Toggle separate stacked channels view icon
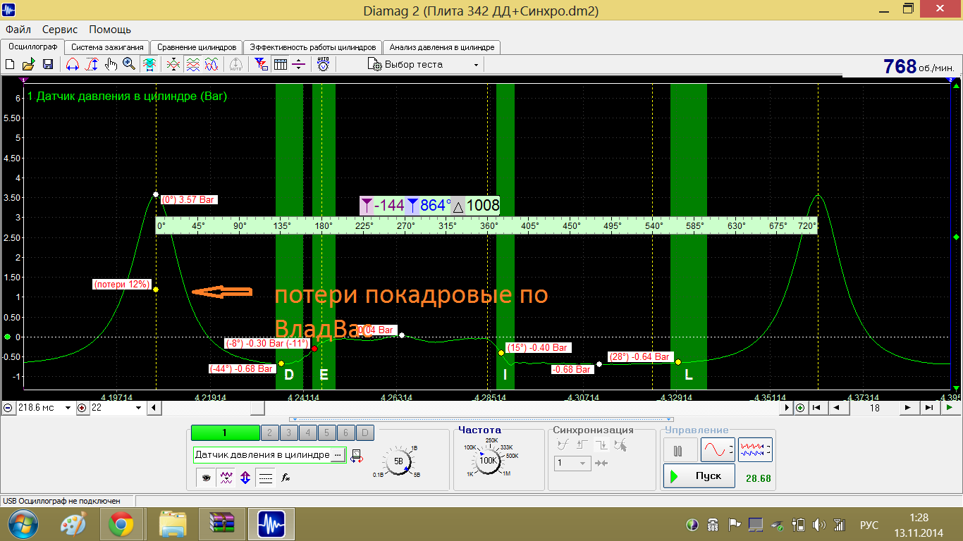The image size is (963, 541). click(192, 65)
